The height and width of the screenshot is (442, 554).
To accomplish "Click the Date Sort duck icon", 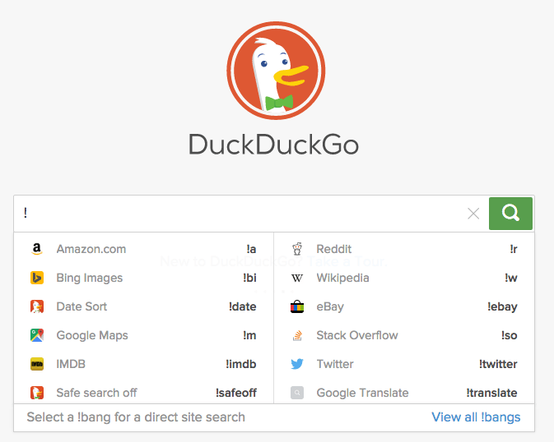I will 37,306.
